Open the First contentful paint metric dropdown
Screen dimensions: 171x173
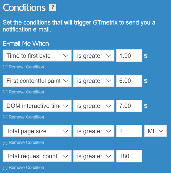point(37,81)
